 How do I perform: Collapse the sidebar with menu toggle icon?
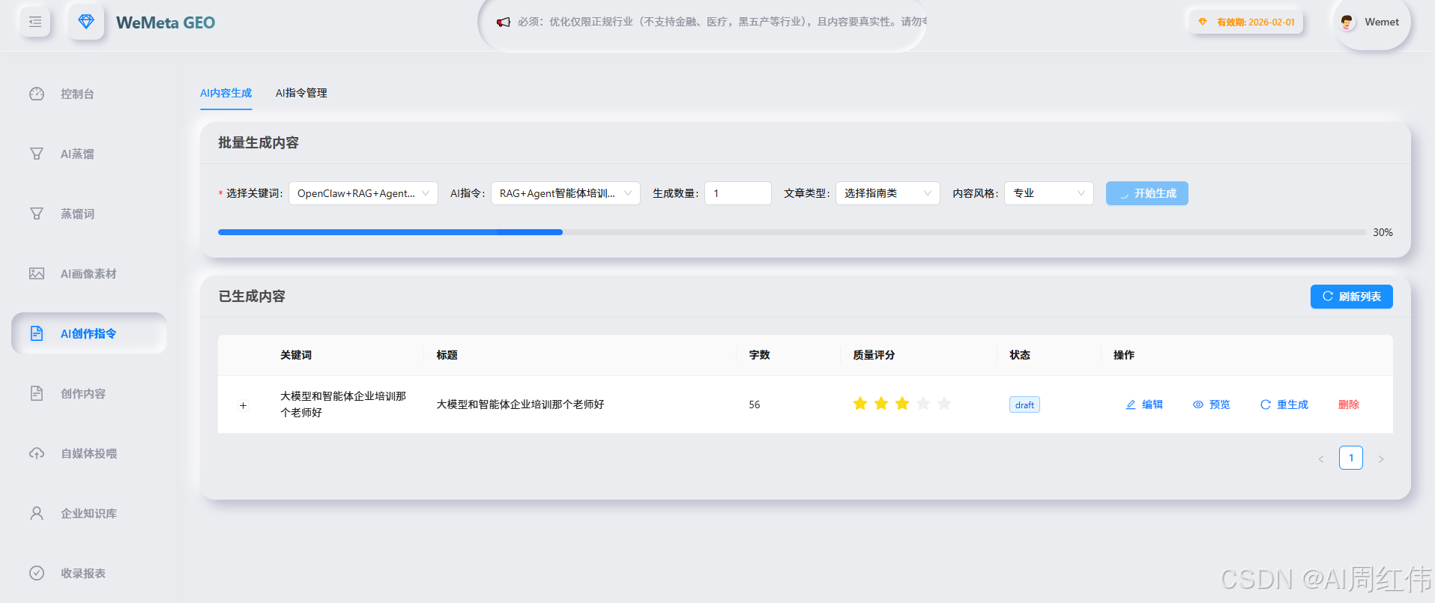click(x=35, y=22)
